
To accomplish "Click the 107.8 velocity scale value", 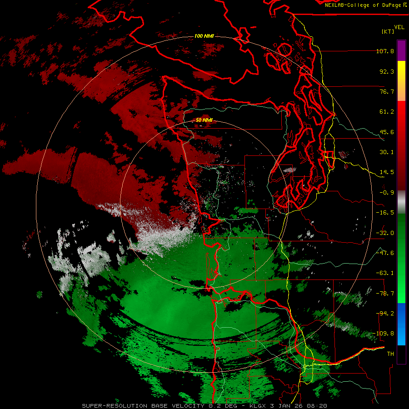I will (x=385, y=51).
